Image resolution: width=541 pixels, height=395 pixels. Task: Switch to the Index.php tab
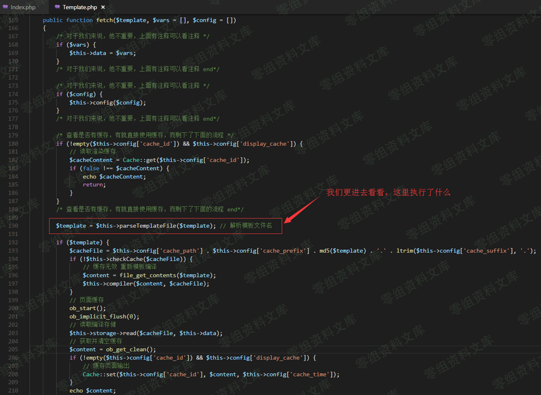pyautogui.click(x=19, y=7)
